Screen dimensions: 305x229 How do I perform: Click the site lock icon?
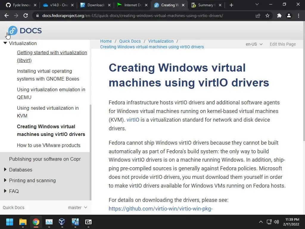coord(38,16)
